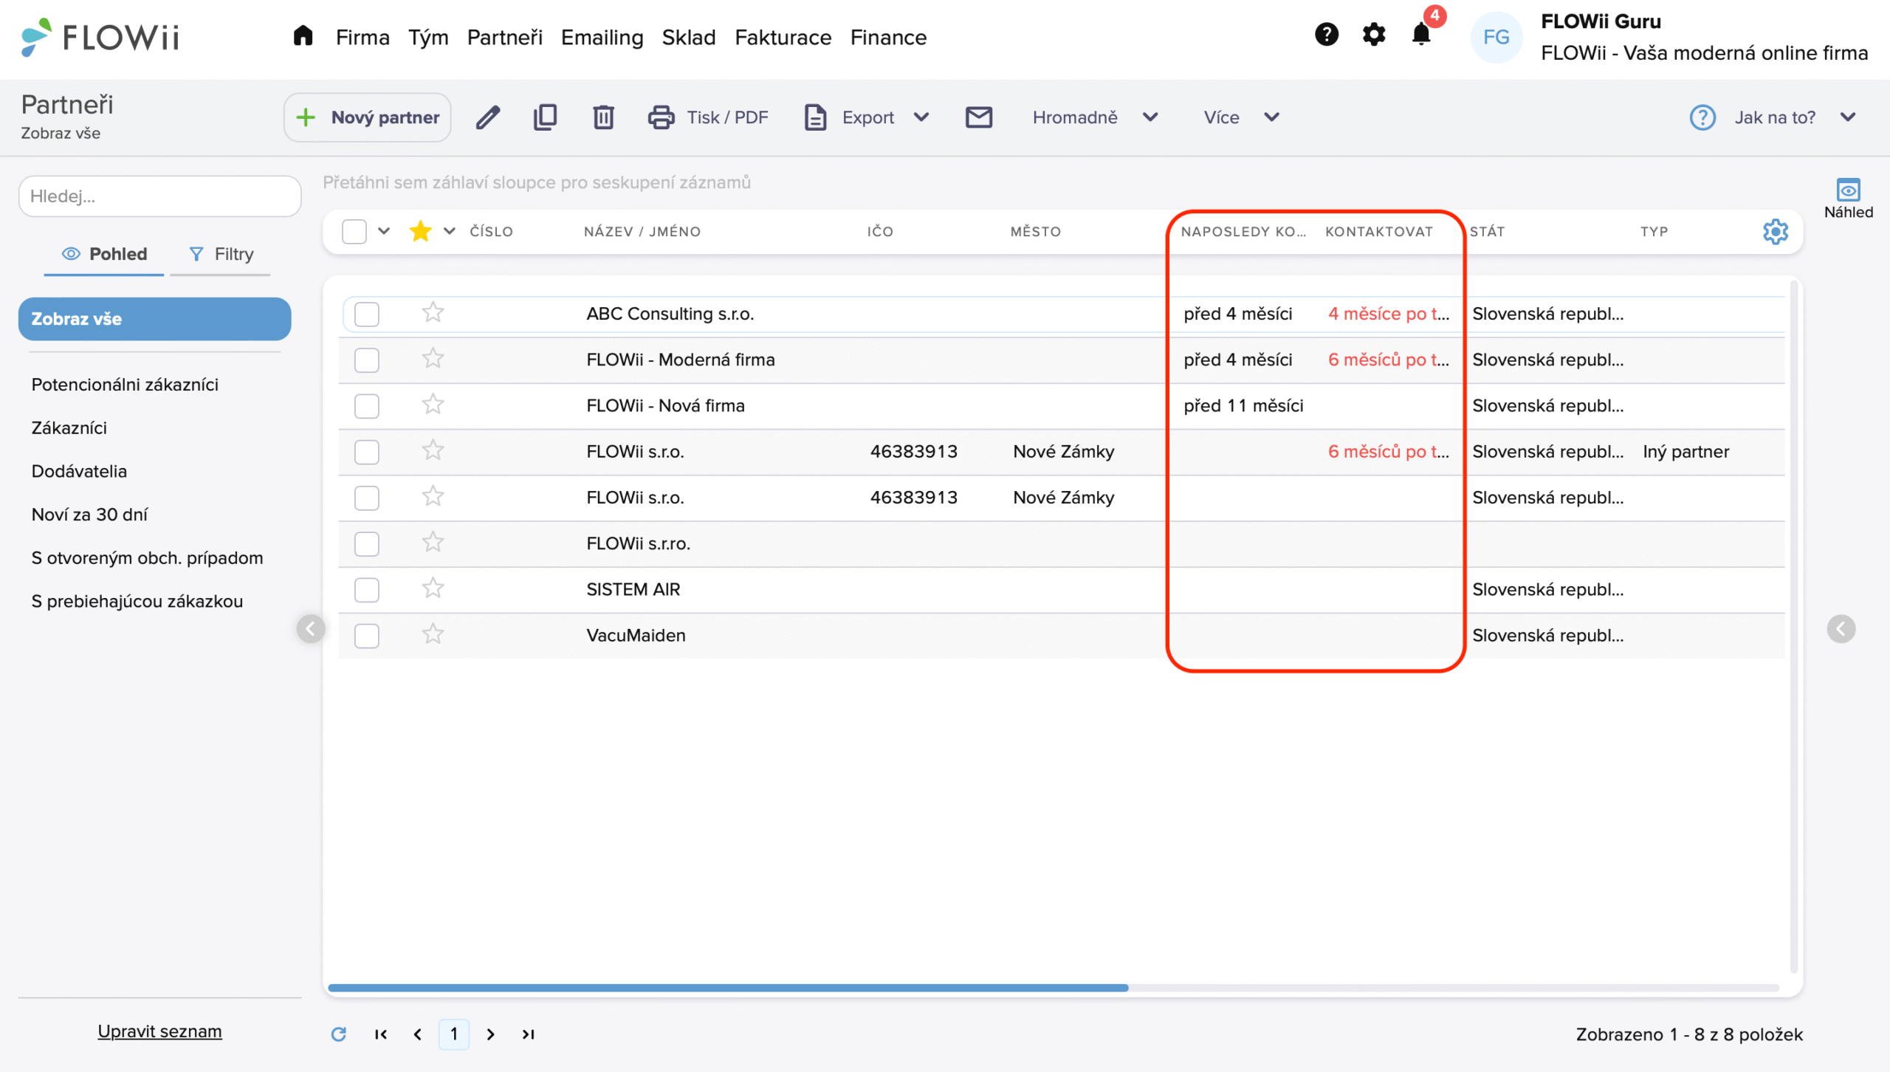Click the pencil edit icon in toolbar
1890x1072 pixels.
pos(487,117)
